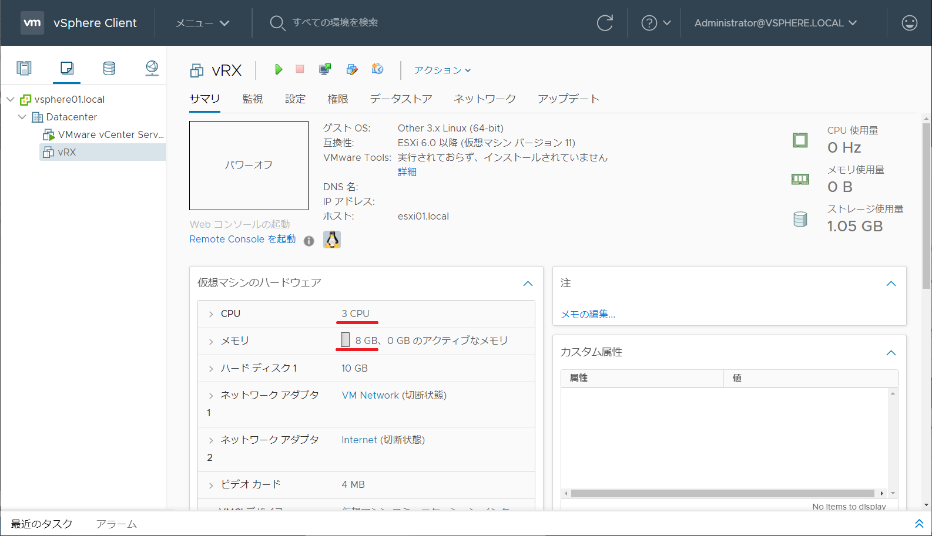Click the パワーオフ console thumbnail
This screenshot has height=536, width=932.
(249, 165)
